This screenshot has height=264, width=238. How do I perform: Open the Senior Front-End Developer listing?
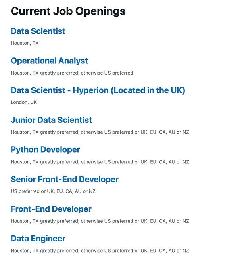click(65, 179)
